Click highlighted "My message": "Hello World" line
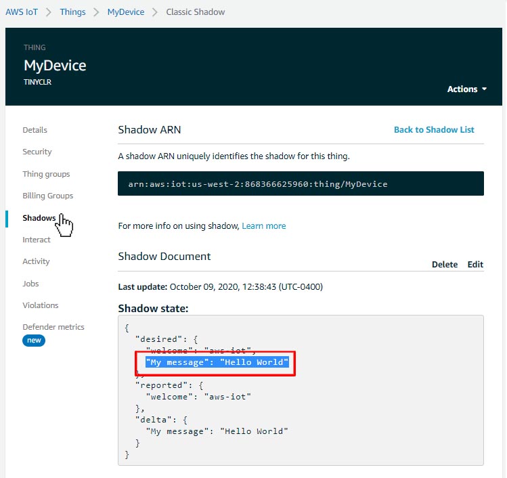507x478 pixels. [x=217, y=362]
